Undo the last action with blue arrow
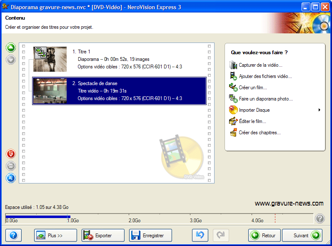332x246 pixels. coord(200,235)
